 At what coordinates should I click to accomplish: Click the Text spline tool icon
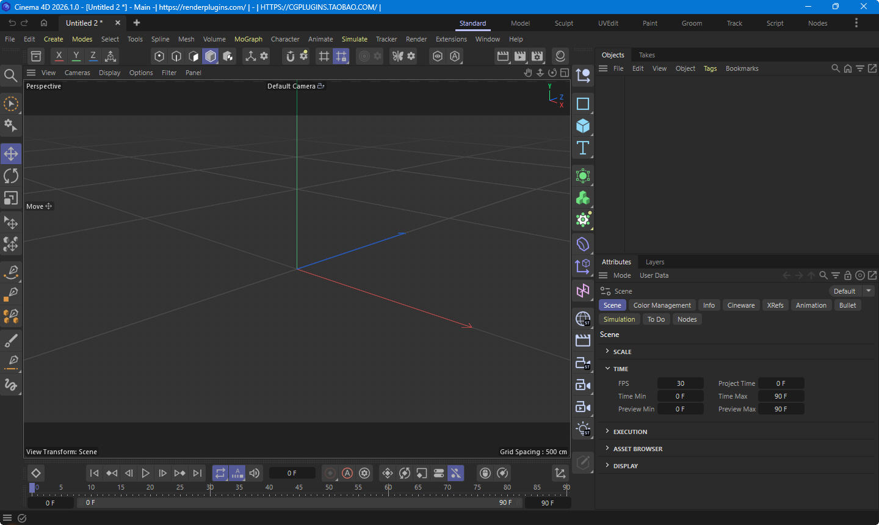(583, 148)
